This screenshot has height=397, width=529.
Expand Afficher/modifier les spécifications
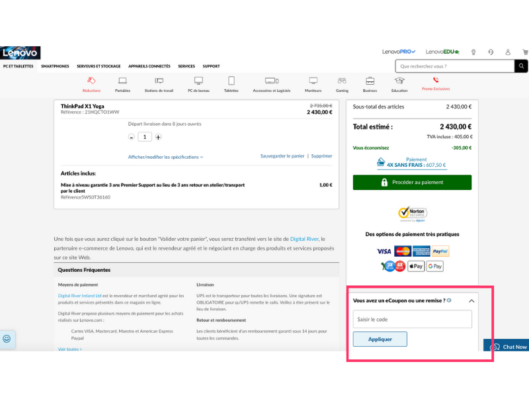tap(165, 157)
